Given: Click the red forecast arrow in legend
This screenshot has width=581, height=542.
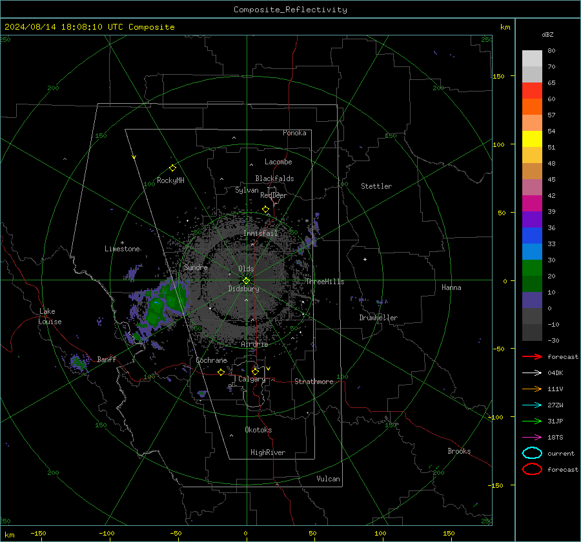Looking at the screenshot, I should [532, 356].
